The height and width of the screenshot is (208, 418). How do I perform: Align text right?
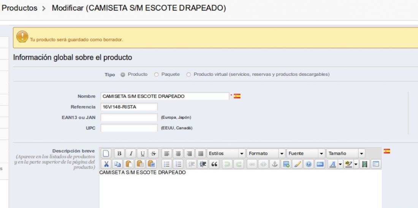(x=189, y=153)
